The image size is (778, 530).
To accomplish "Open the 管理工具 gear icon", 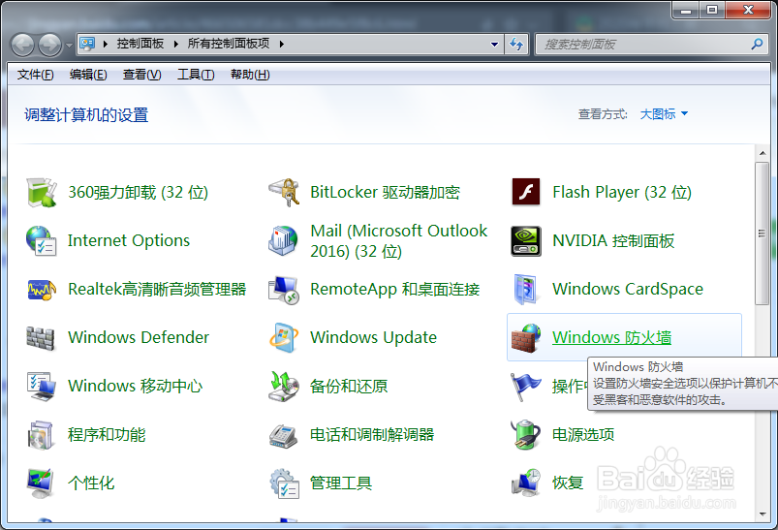I will pyautogui.click(x=284, y=483).
